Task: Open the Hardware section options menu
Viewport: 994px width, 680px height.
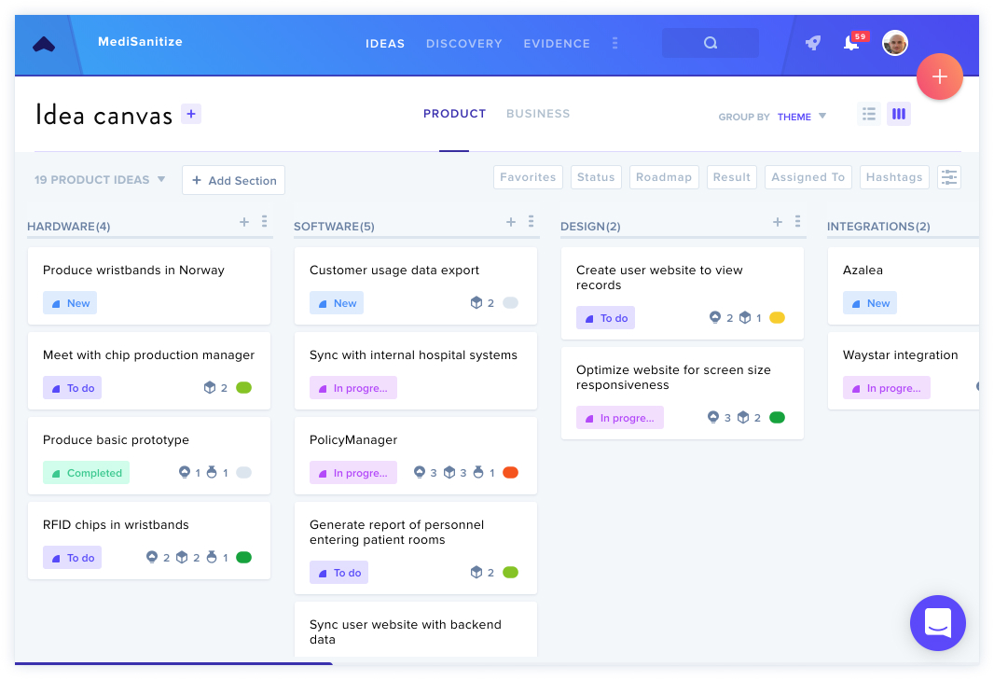Action: point(264,221)
